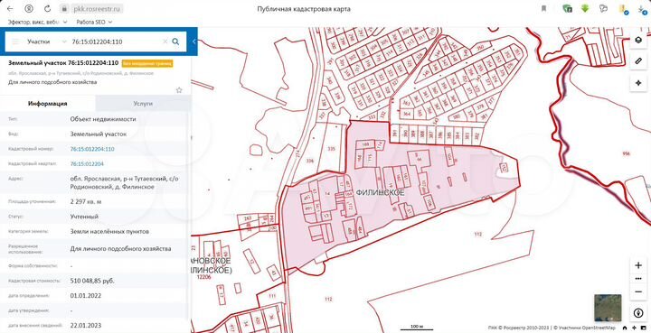Bookmark page with the bookmark ribbon icon
651x333 pixels.
pyautogui.click(x=543, y=9)
